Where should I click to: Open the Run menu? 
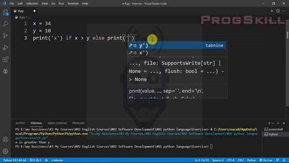[61, 4]
